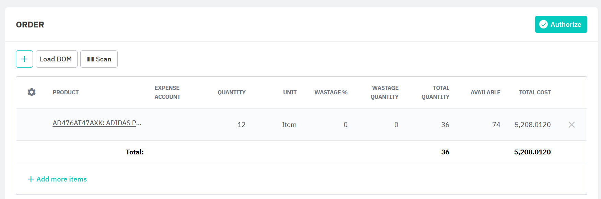Click the available value 74 cell
601x199 pixels.
(496, 125)
